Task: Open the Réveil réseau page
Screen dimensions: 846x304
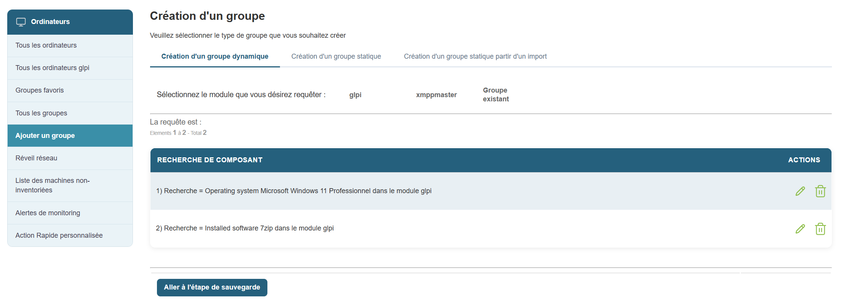Action: (36, 158)
